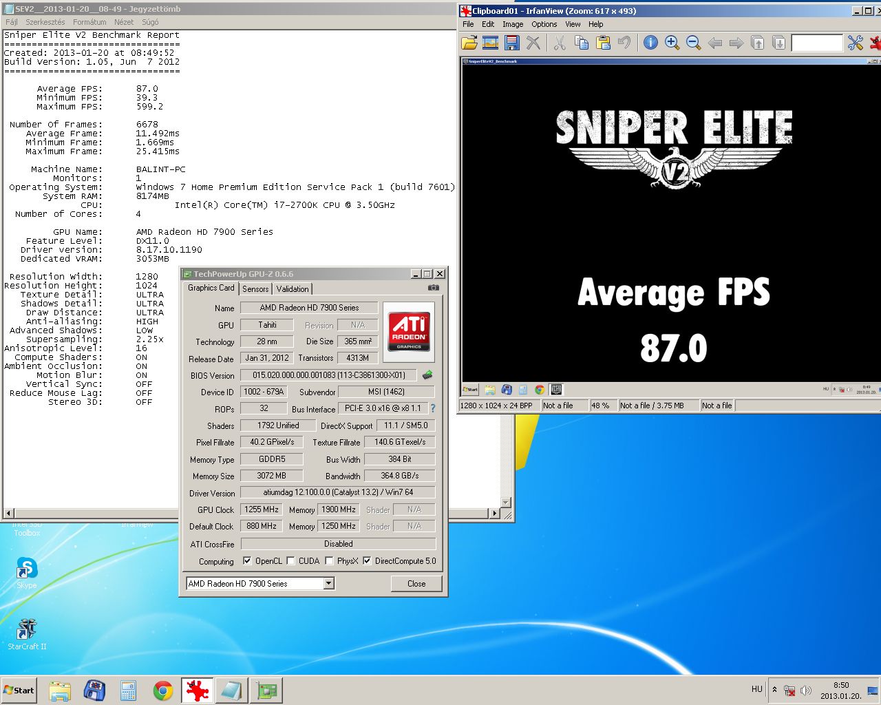Screen dimensions: 881x705
Task: Click the GPU-Z screenshot camera icon
Action: click(x=434, y=288)
